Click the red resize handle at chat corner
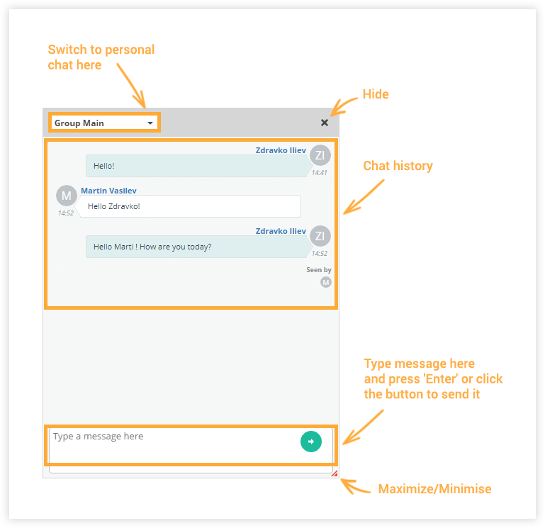Image resolution: width=545 pixels, height=528 pixels. [x=335, y=473]
